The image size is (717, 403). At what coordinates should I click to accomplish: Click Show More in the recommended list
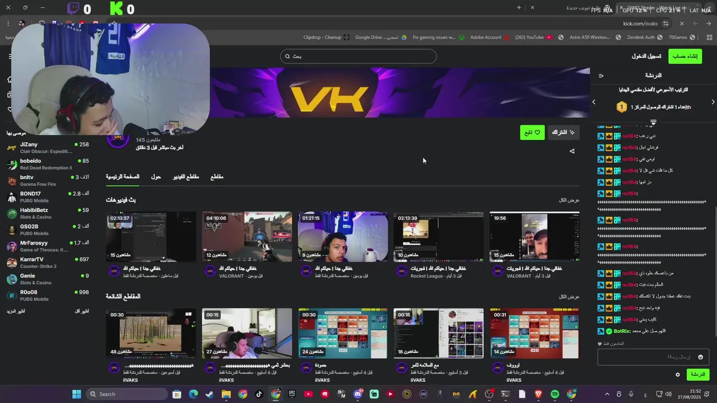(x=16, y=311)
